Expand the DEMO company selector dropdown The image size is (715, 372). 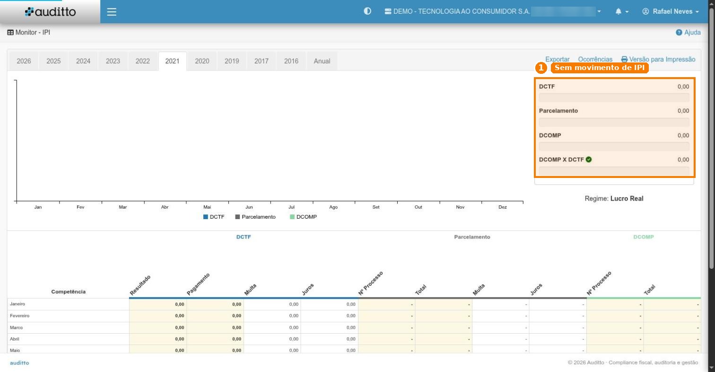493,11
